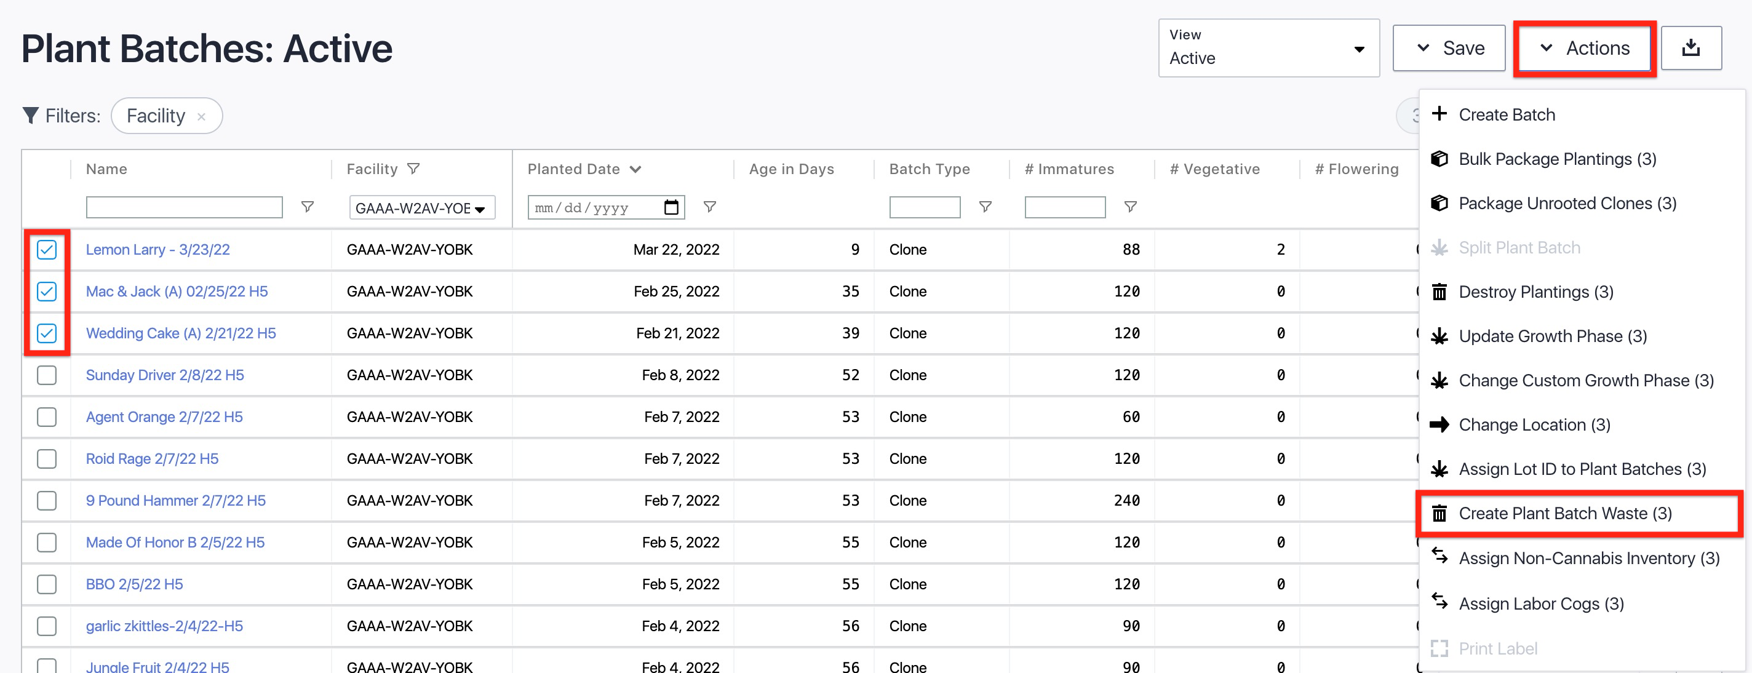Screen dimensions: 1752x673
Task: Click the filter funnel beside Batch Type input
Action: tap(985, 207)
